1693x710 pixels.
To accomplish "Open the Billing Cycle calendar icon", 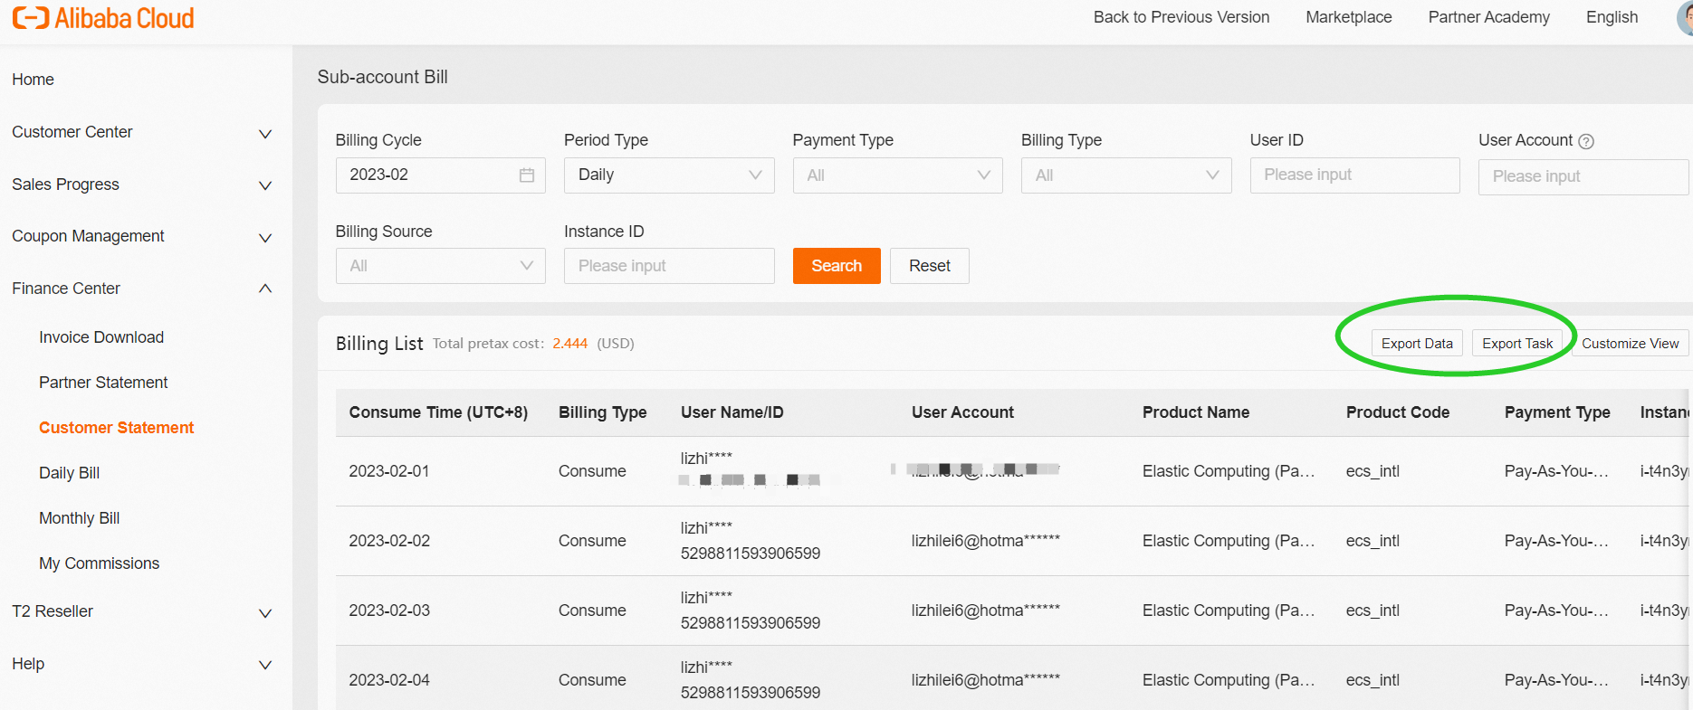I will tap(527, 175).
